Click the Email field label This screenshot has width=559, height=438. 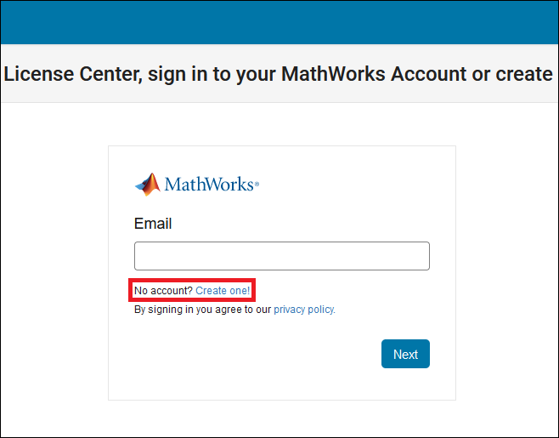[x=153, y=224]
